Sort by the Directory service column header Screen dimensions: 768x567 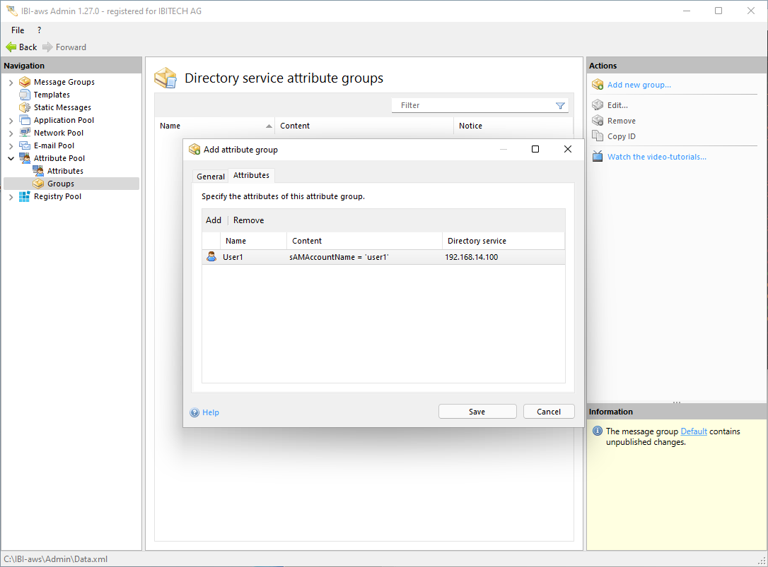click(477, 241)
